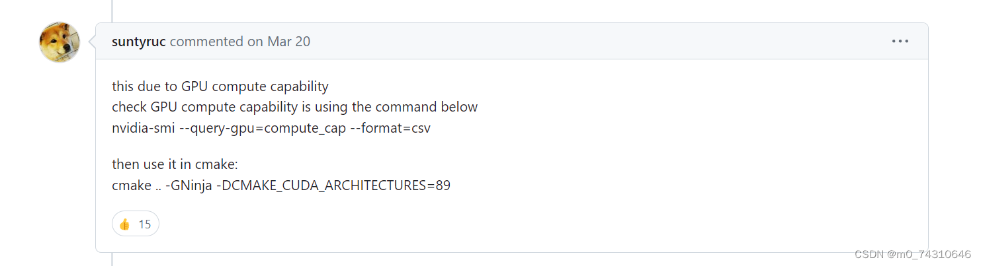Viewport: 981px width, 266px height.
Task: Click empty area of comment header bar
Action: (x=595, y=42)
